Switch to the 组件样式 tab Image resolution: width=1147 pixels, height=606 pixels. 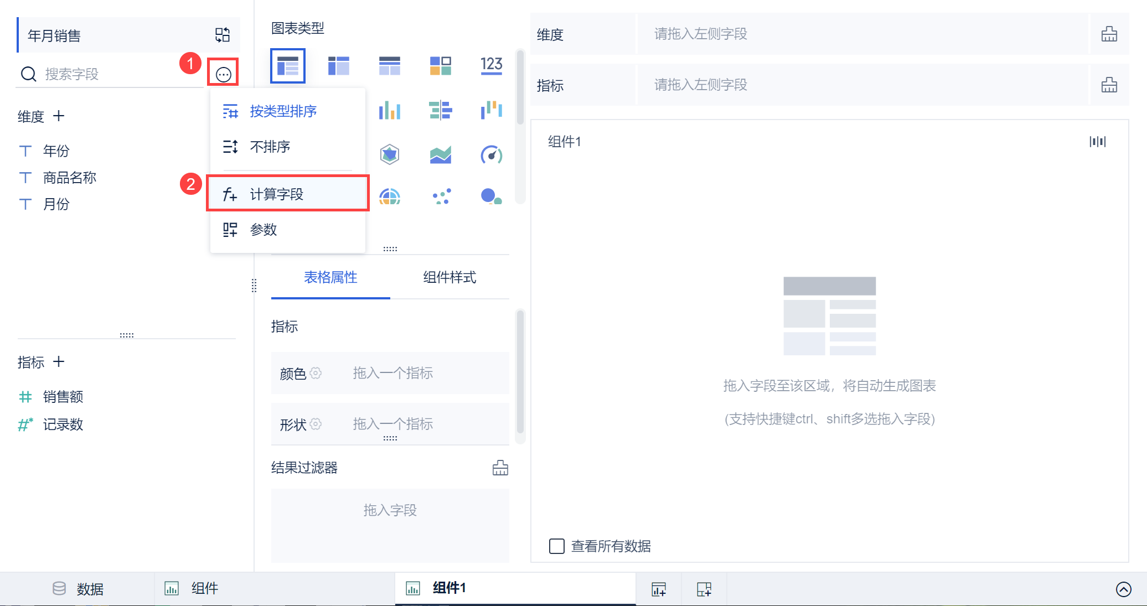449,277
